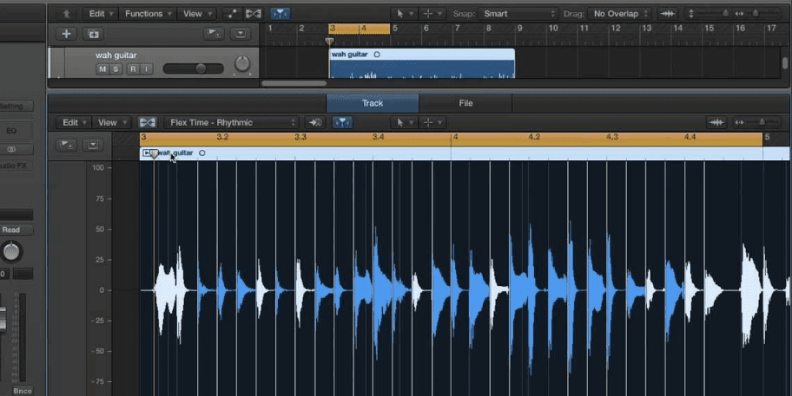Solo the wah guitar track
This screenshot has height=396, width=792.
pos(115,69)
